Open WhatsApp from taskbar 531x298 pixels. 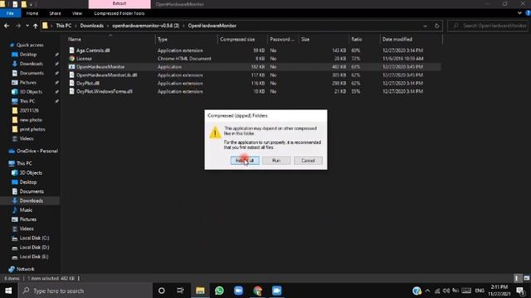pos(219,291)
